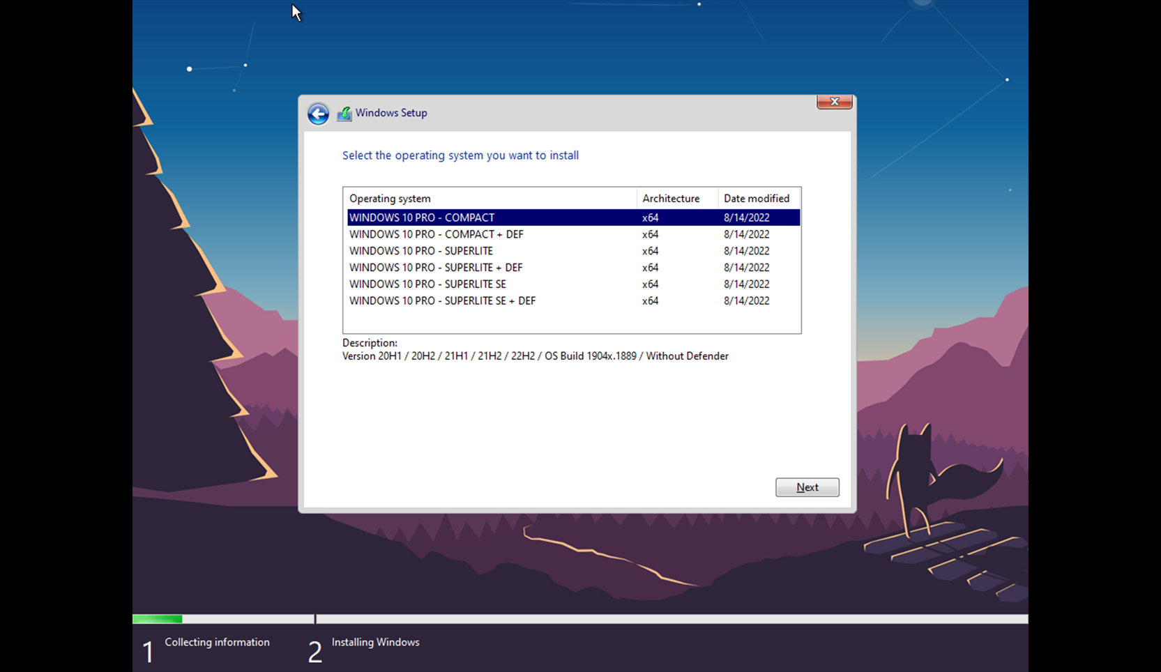Select WINDOWS 10 PRO - SUPERLITE
Image resolution: width=1161 pixels, height=672 pixels.
(x=573, y=251)
